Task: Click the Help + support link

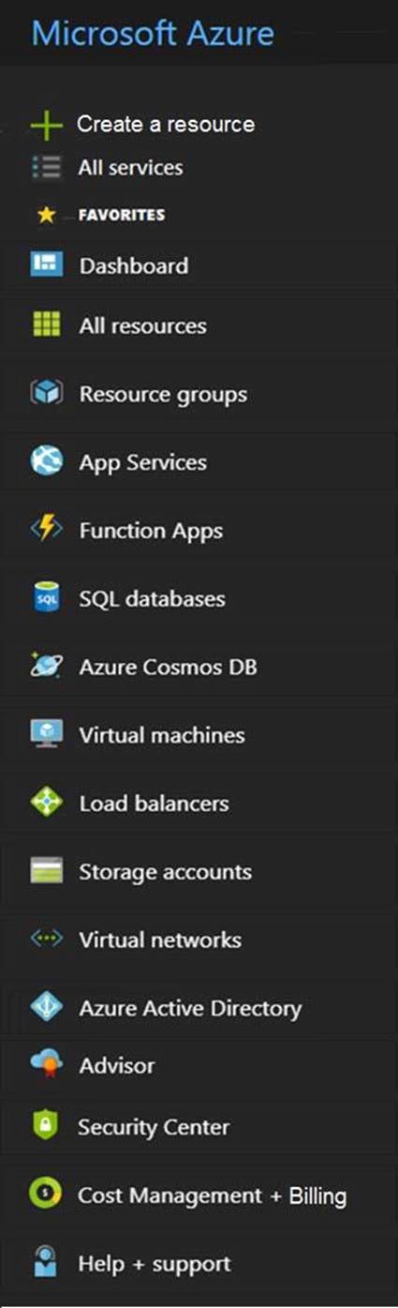Action: 155,1264
